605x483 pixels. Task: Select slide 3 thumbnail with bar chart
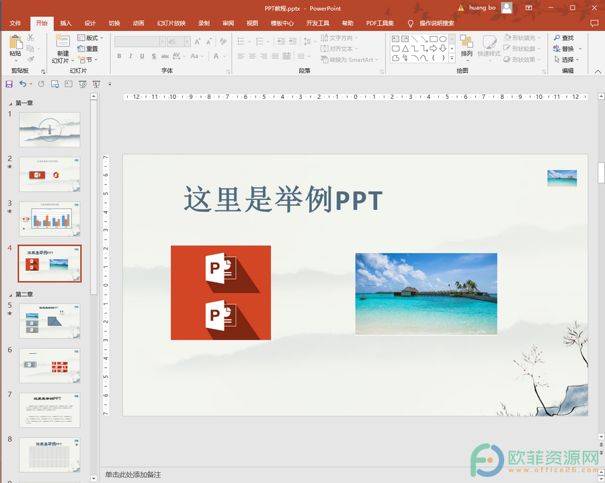pos(50,219)
